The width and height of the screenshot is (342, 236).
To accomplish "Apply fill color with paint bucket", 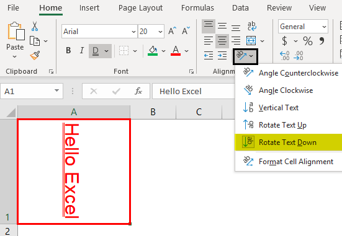I will click(153, 51).
